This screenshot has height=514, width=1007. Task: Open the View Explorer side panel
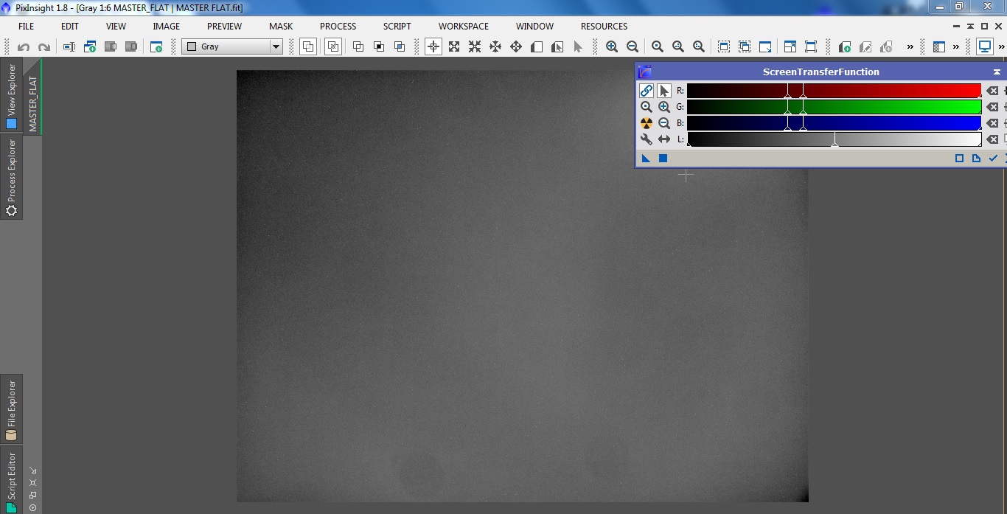(11, 97)
